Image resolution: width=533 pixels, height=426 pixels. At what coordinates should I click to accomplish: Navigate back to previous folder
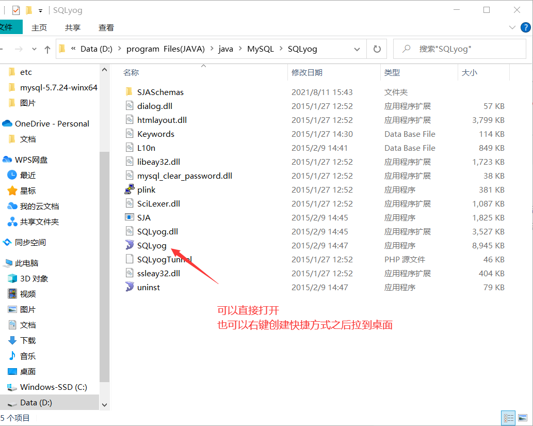coord(2,50)
